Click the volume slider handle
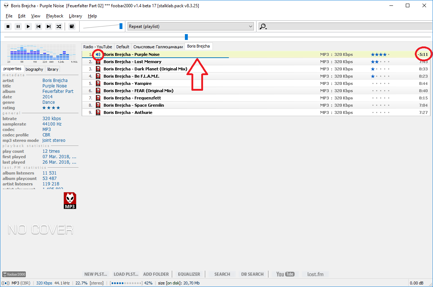The height and width of the screenshot is (287, 433). (x=121, y=26)
